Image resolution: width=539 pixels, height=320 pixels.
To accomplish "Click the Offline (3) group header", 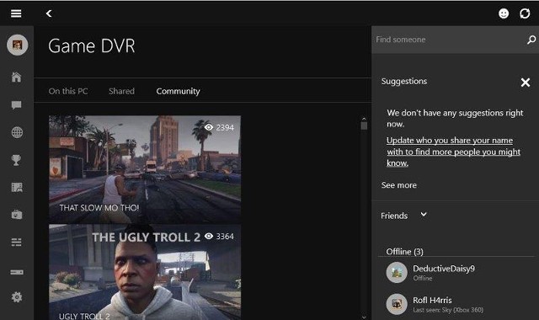I will click(404, 252).
